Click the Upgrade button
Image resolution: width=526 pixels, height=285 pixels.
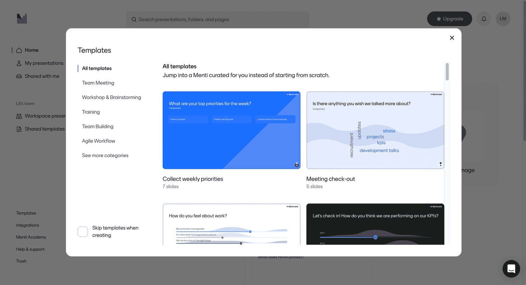(x=450, y=19)
